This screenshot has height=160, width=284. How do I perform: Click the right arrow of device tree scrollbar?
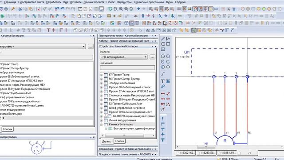(x=153, y=136)
